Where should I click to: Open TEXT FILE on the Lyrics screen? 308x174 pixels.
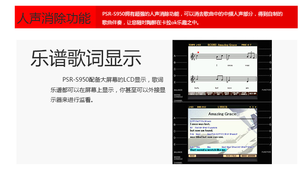pos(231,156)
